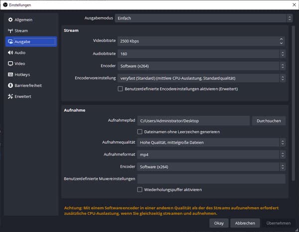Viewport: 299px width, 232px height.
Task: Click the Barrierefreiheit accessibility icon
Action: tap(10, 86)
